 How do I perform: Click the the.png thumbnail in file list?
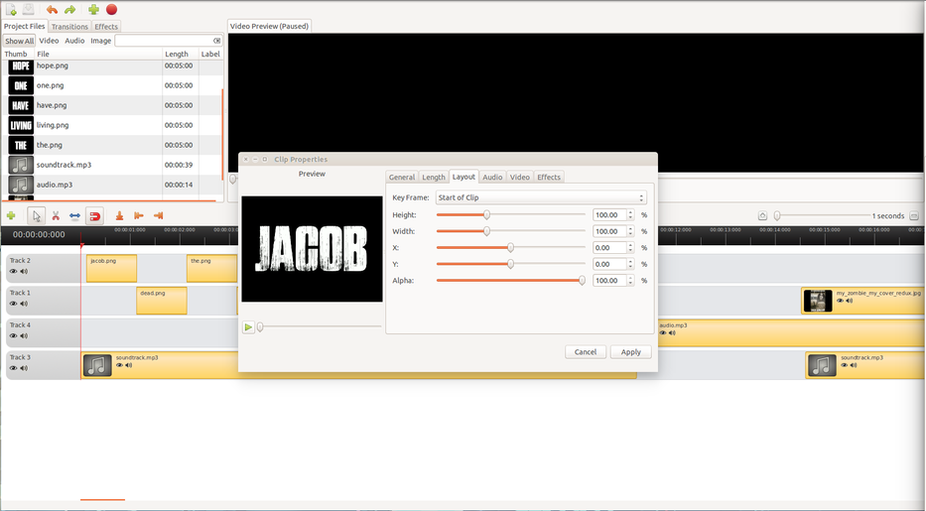tap(21, 145)
